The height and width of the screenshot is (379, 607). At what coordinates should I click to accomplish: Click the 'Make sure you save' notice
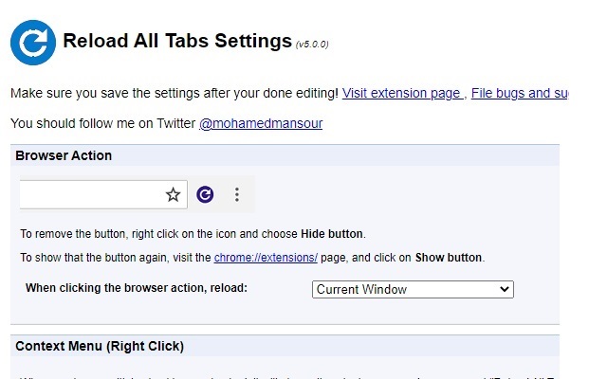(x=174, y=93)
